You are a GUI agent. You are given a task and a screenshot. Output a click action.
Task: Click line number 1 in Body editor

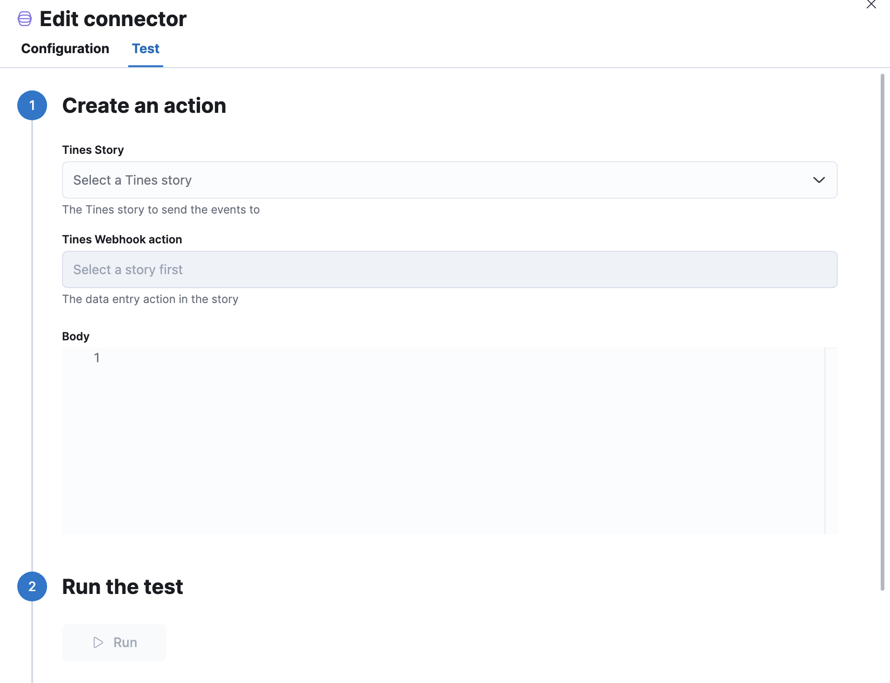coord(97,358)
